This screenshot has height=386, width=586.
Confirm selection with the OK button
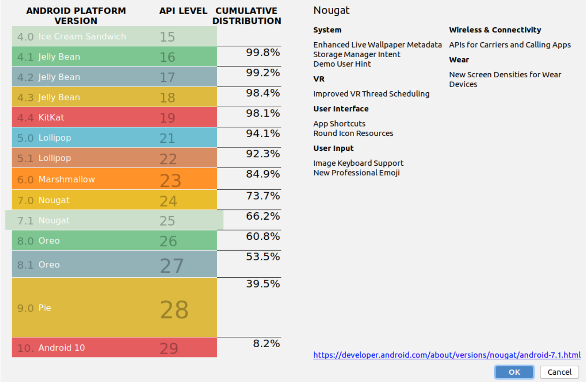pos(514,372)
